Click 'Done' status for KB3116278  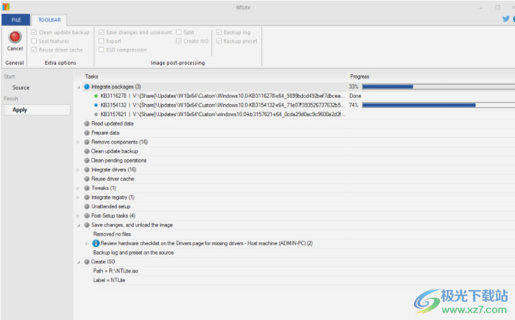(355, 96)
